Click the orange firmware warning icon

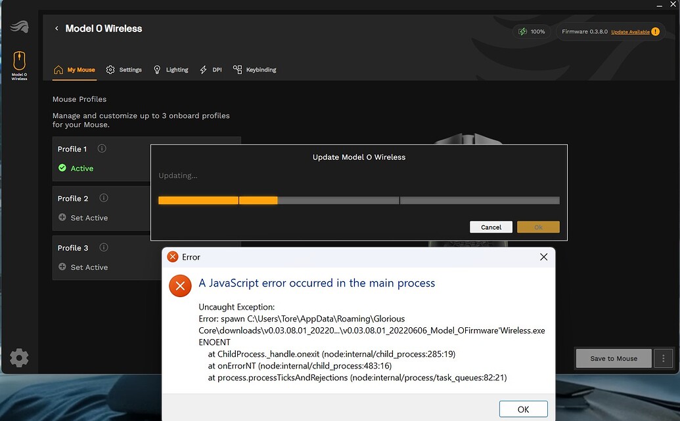point(655,31)
